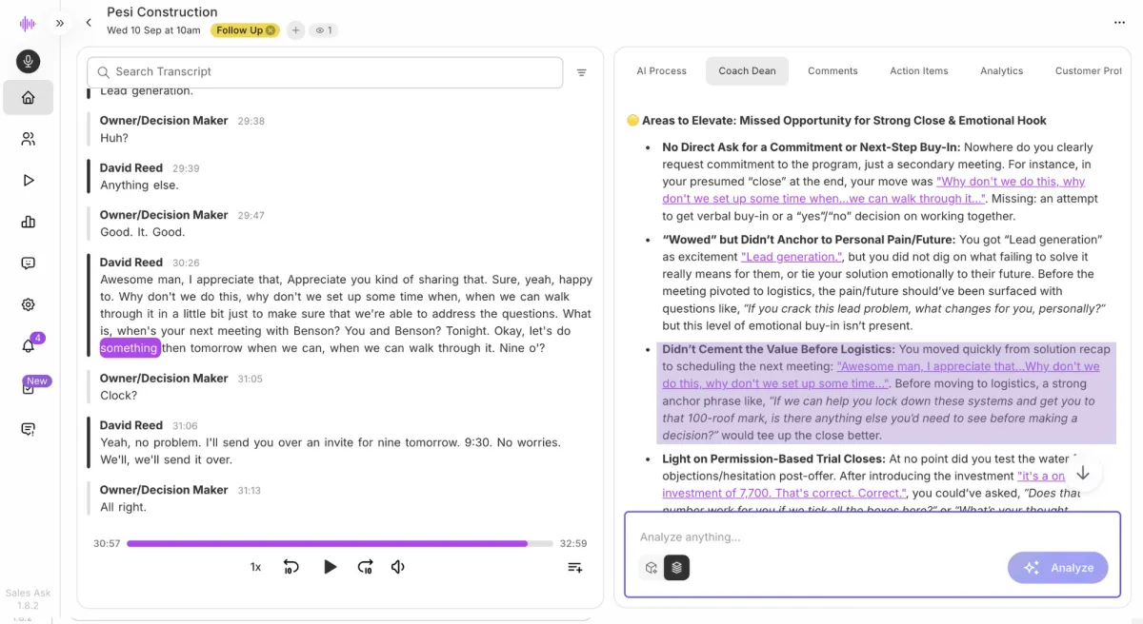Add a tag with plus button
1143x624 pixels.
click(x=295, y=30)
